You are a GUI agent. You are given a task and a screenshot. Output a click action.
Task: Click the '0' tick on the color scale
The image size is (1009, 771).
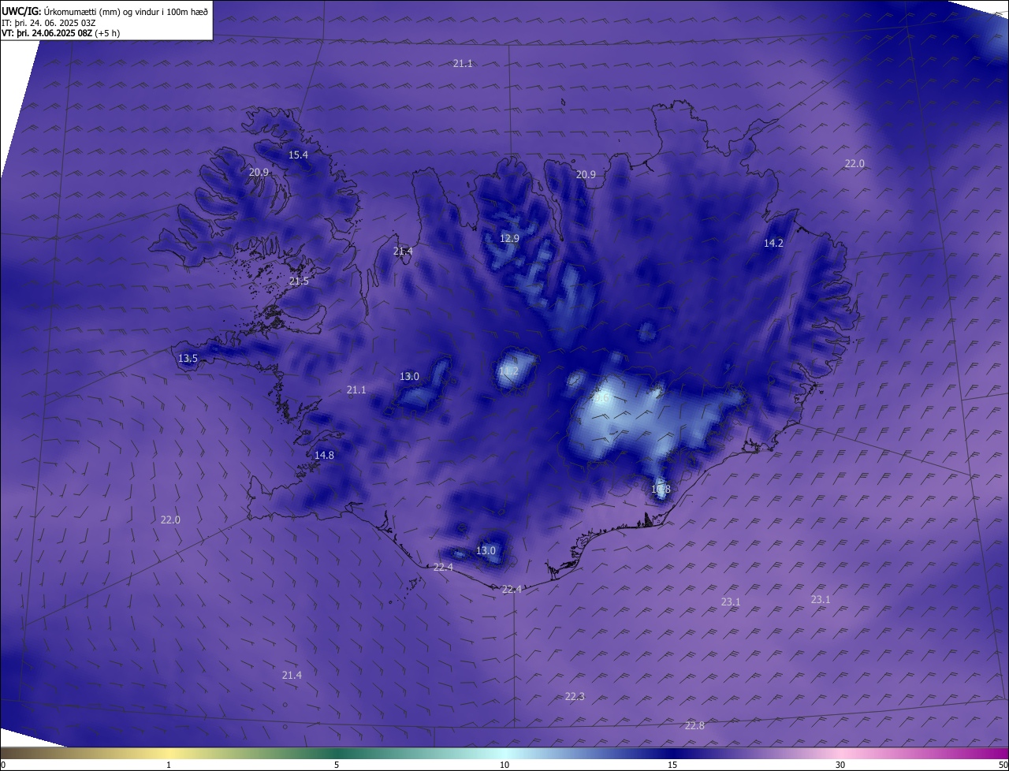3,765
